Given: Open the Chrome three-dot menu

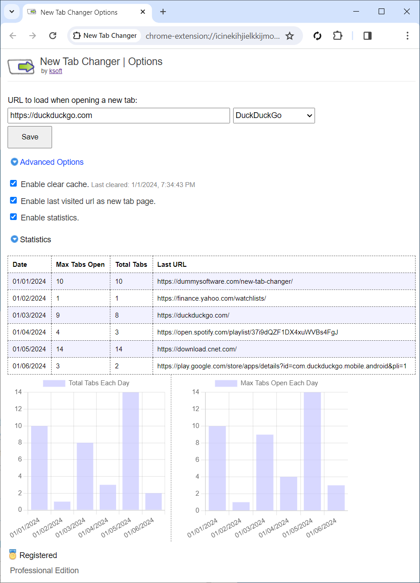Looking at the screenshot, I should (408, 36).
